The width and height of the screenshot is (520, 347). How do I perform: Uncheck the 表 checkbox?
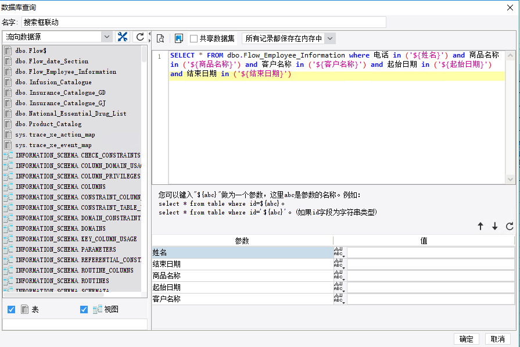pyautogui.click(x=11, y=310)
